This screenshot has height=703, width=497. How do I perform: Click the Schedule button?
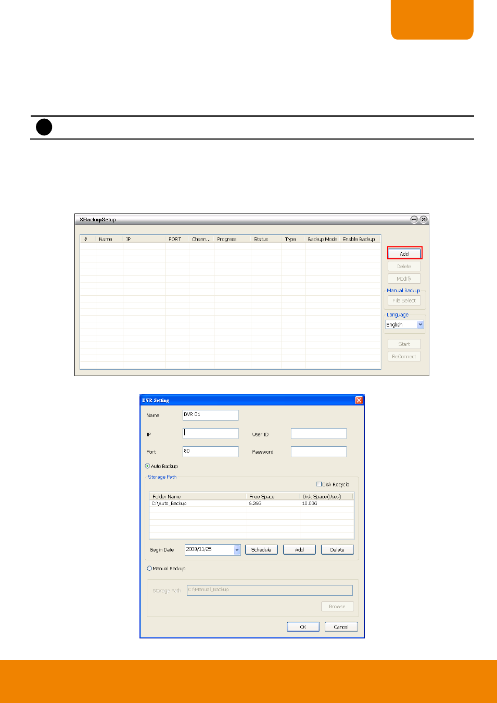tap(261, 549)
